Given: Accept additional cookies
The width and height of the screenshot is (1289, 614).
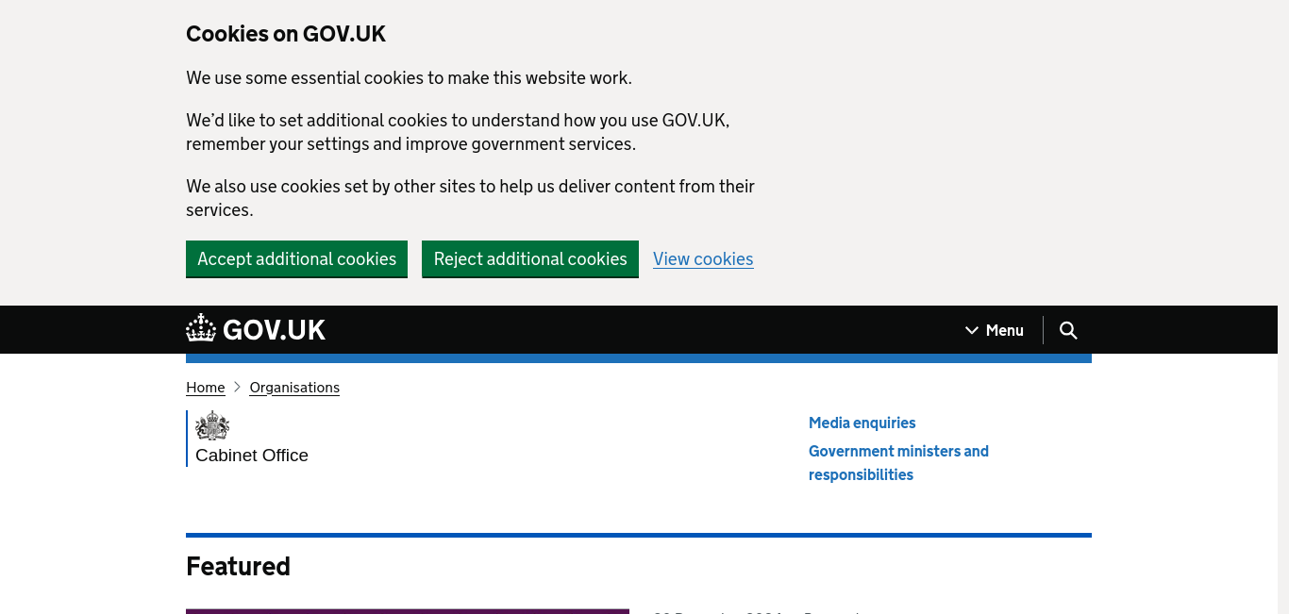Looking at the screenshot, I should [296, 259].
